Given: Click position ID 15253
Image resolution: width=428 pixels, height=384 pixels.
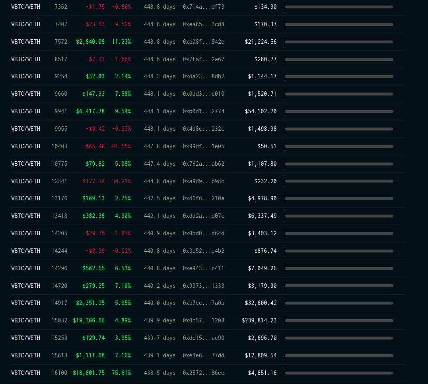Looking at the screenshot, I should click(59, 338).
